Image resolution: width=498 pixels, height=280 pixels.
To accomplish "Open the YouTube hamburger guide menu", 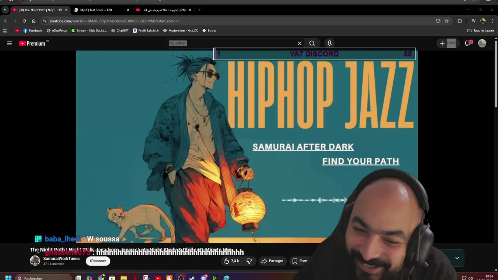I will tap(9, 43).
